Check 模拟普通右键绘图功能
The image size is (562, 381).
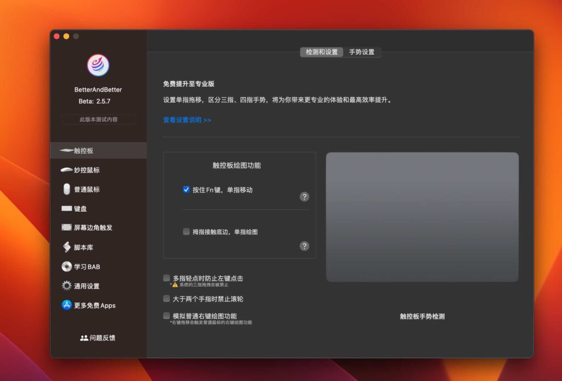click(x=166, y=315)
